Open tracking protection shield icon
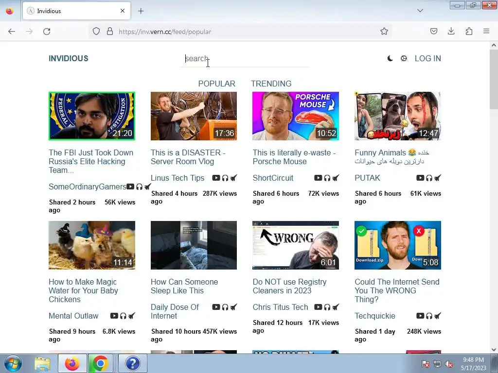Image resolution: width=498 pixels, height=373 pixels. [96, 32]
